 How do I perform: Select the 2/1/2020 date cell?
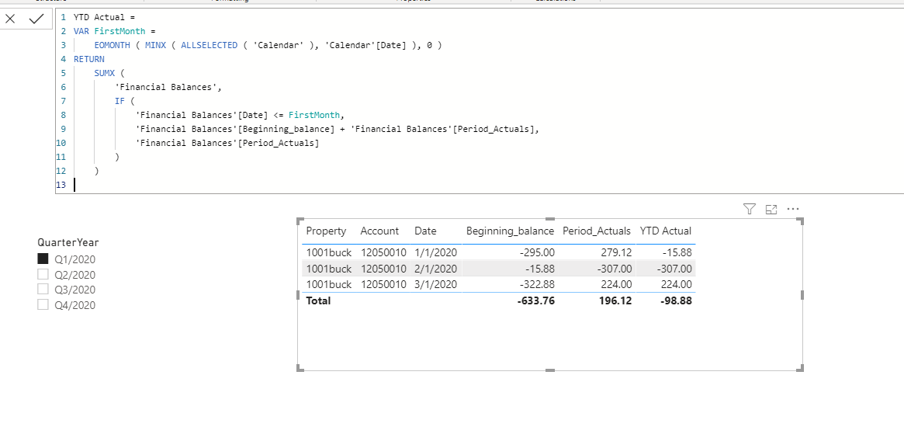pos(436,269)
